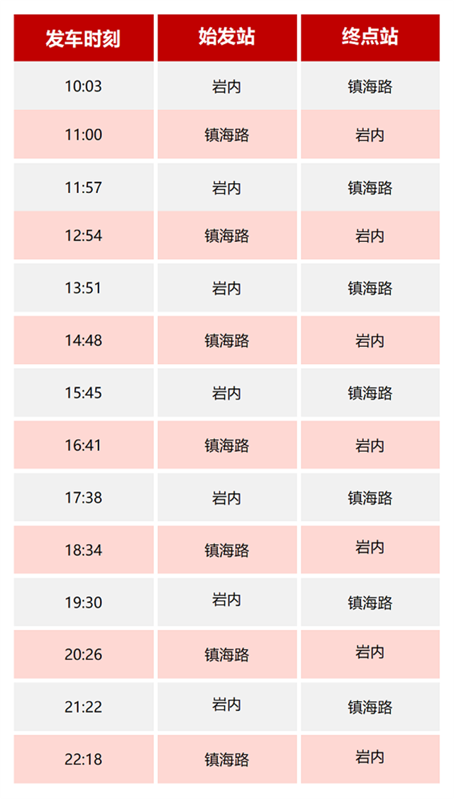454x799 pixels.
Task: Select the 10:03 departure time cell
Action: point(83,87)
